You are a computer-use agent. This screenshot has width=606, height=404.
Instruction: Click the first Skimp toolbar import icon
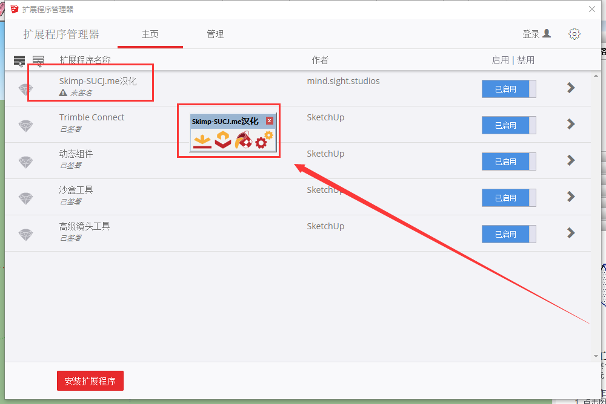pos(202,140)
